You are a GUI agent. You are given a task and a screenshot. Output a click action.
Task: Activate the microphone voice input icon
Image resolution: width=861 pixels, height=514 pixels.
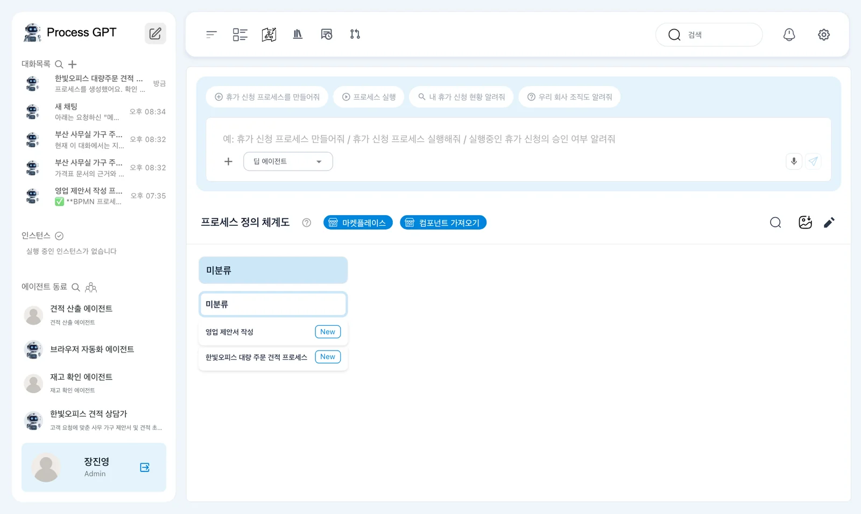point(794,161)
